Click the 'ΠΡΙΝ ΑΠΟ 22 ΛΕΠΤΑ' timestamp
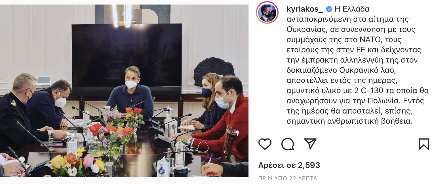This screenshot has height=184, width=432. click(x=288, y=178)
